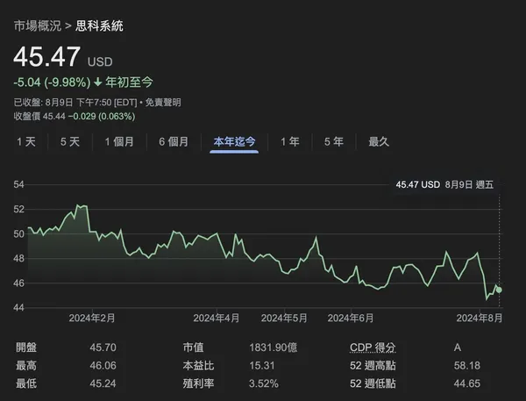The width and height of the screenshot is (526, 401).
Task: Click the 2024年6月 axis label
Action: 351,318
